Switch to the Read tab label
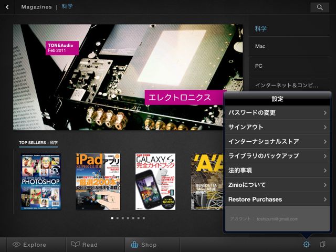The width and height of the screenshot is (336, 252). click(x=90, y=245)
